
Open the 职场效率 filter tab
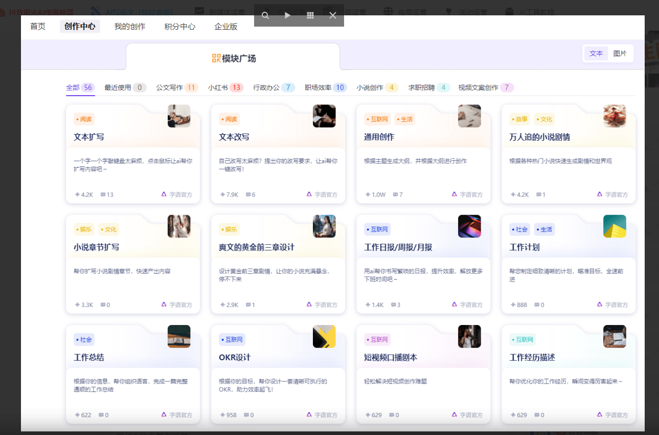coord(318,88)
